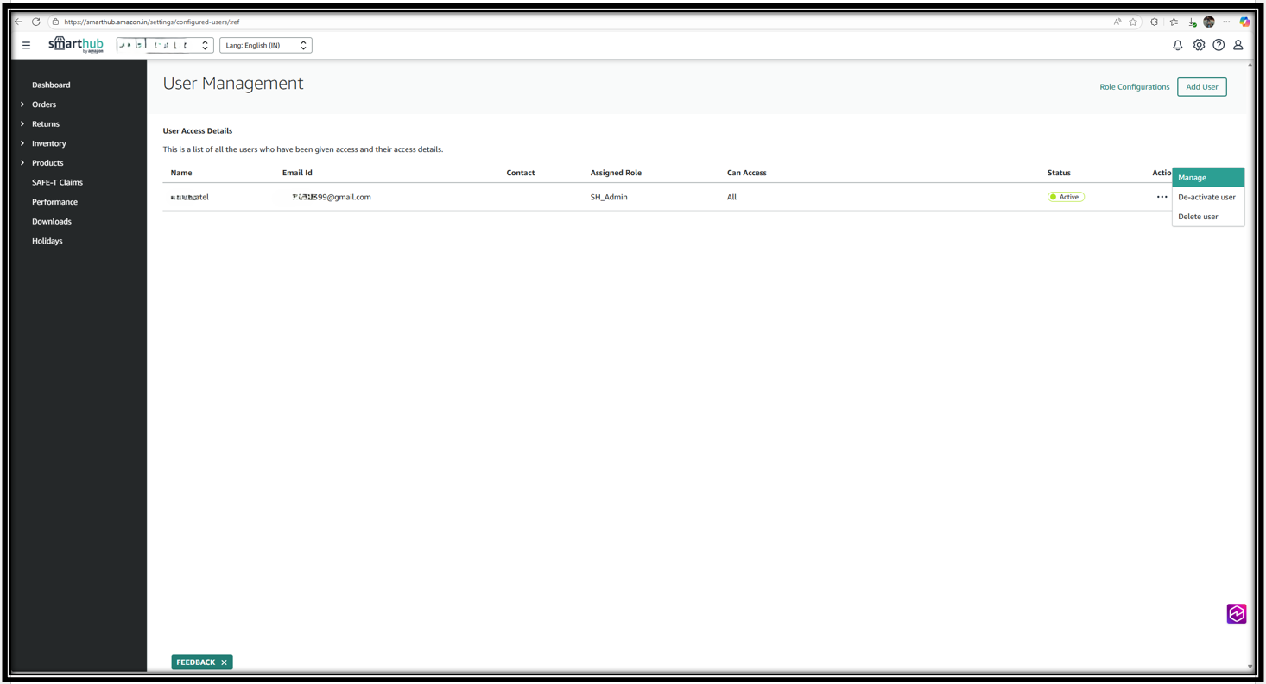Image resolution: width=1266 pixels, height=684 pixels.
Task: Open the store account selector dropdown
Action: coord(164,45)
